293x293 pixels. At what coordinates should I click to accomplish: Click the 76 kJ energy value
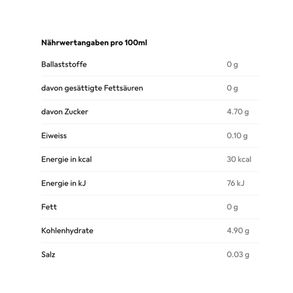[x=236, y=183]
